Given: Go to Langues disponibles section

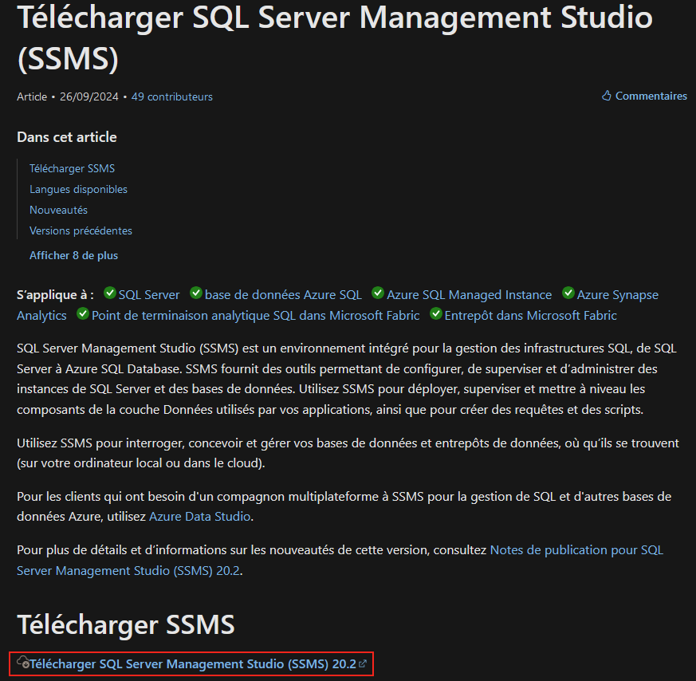Looking at the screenshot, I should click(79, 190).
